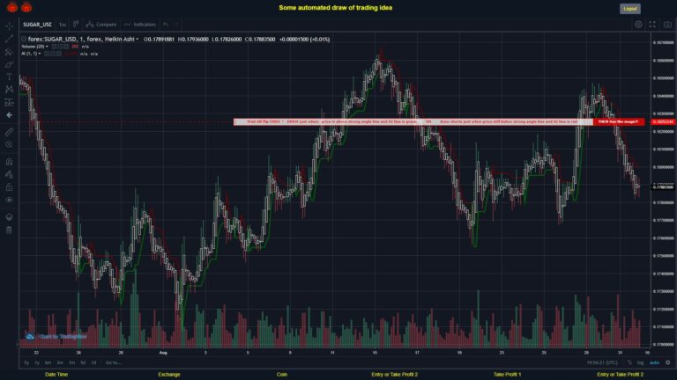Select the pitchfork tool in left sidebar
Viewport: 677px width, 380px height.
pos(9,52)
